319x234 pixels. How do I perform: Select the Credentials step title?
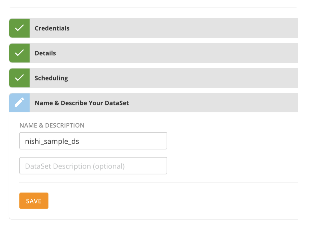52,28
